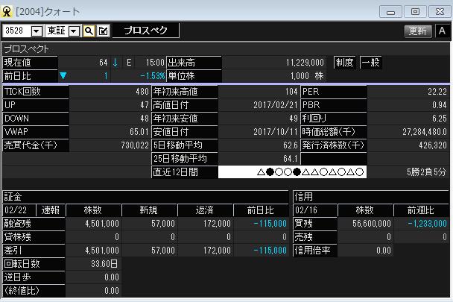The width and height of the screenshot is (453, 302).
Task: Click the stock code field 3528
Action: (16, 31)
